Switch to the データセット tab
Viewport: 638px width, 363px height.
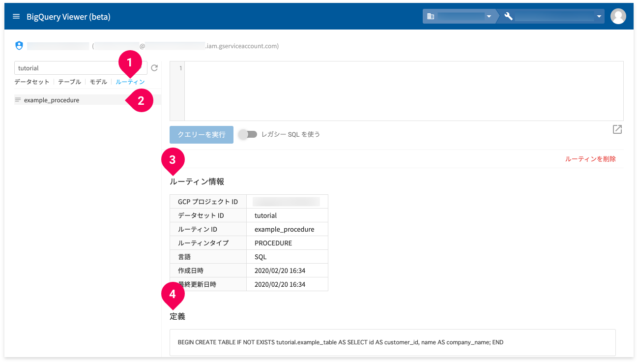[32, 82]
